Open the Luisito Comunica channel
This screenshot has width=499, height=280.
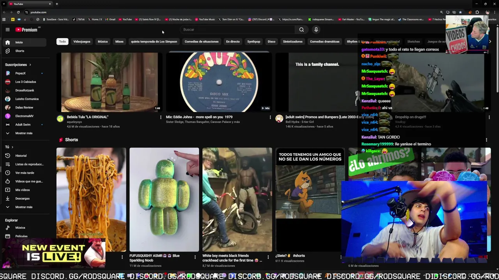tap(25, 99)
